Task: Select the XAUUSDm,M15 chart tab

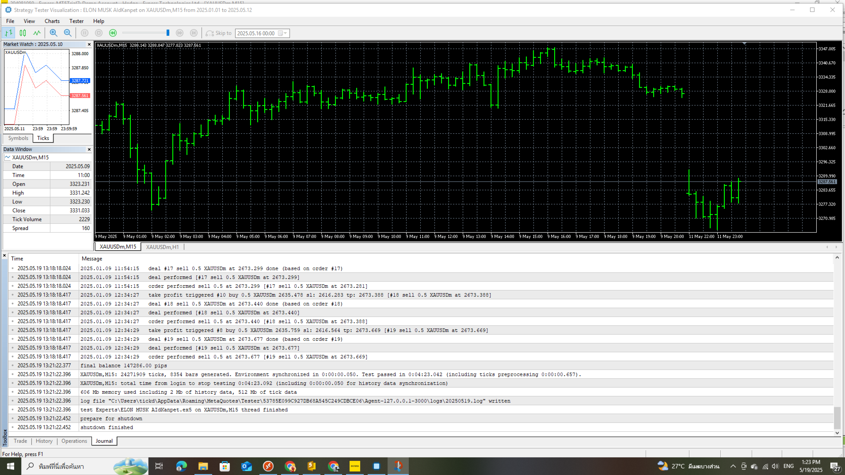Action: [x=118, y=247]
